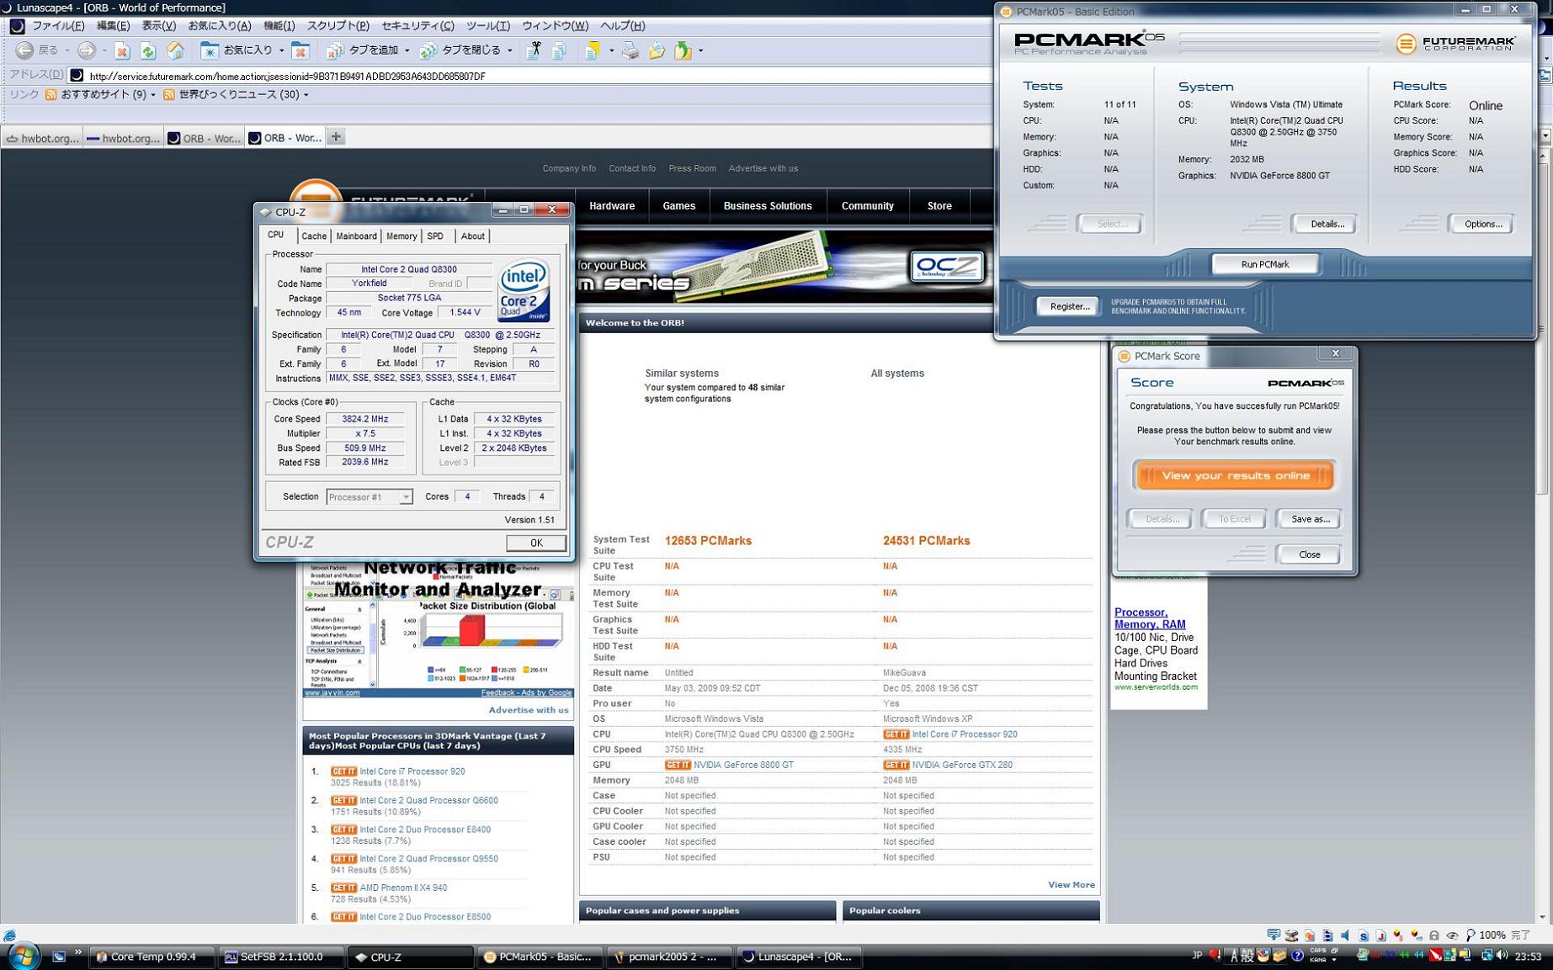Toggle image display status bar icon
The width and height of the screenshot is (1553, 970).
(1310, 936)
